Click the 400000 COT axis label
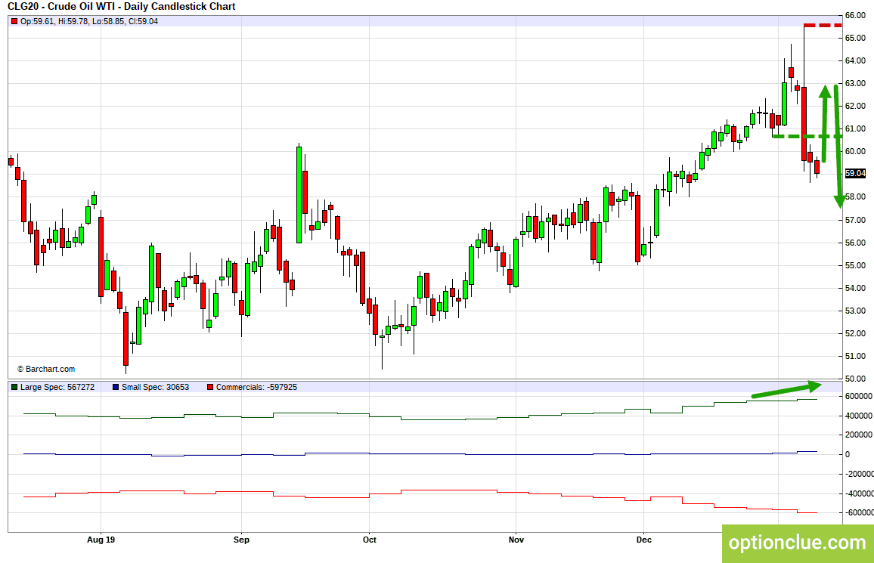 (858, 416)
